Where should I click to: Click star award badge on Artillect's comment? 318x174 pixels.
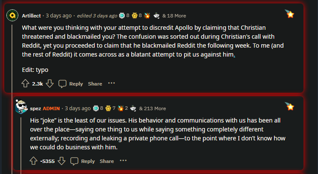[x=290, y=14]
